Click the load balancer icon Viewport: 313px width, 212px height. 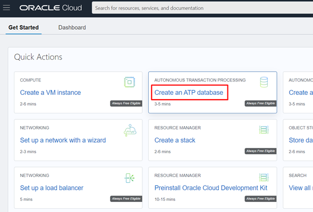[x=130, y=178]
